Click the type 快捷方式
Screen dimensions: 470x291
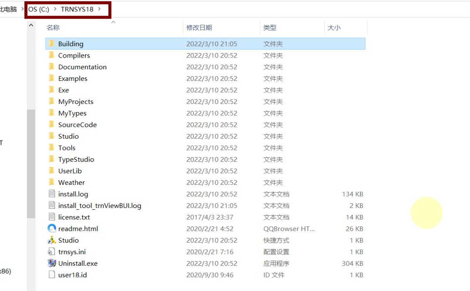(276, 241)
